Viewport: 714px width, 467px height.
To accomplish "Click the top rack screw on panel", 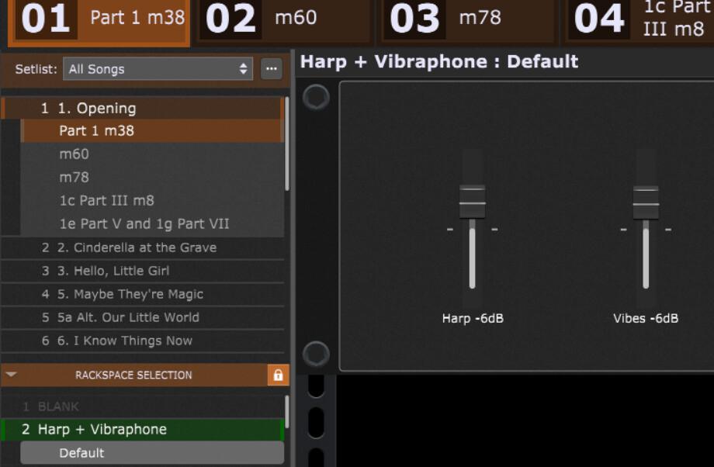I will pyautogui.click(x=316, y=97).
